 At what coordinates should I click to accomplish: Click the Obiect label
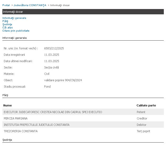8,80
